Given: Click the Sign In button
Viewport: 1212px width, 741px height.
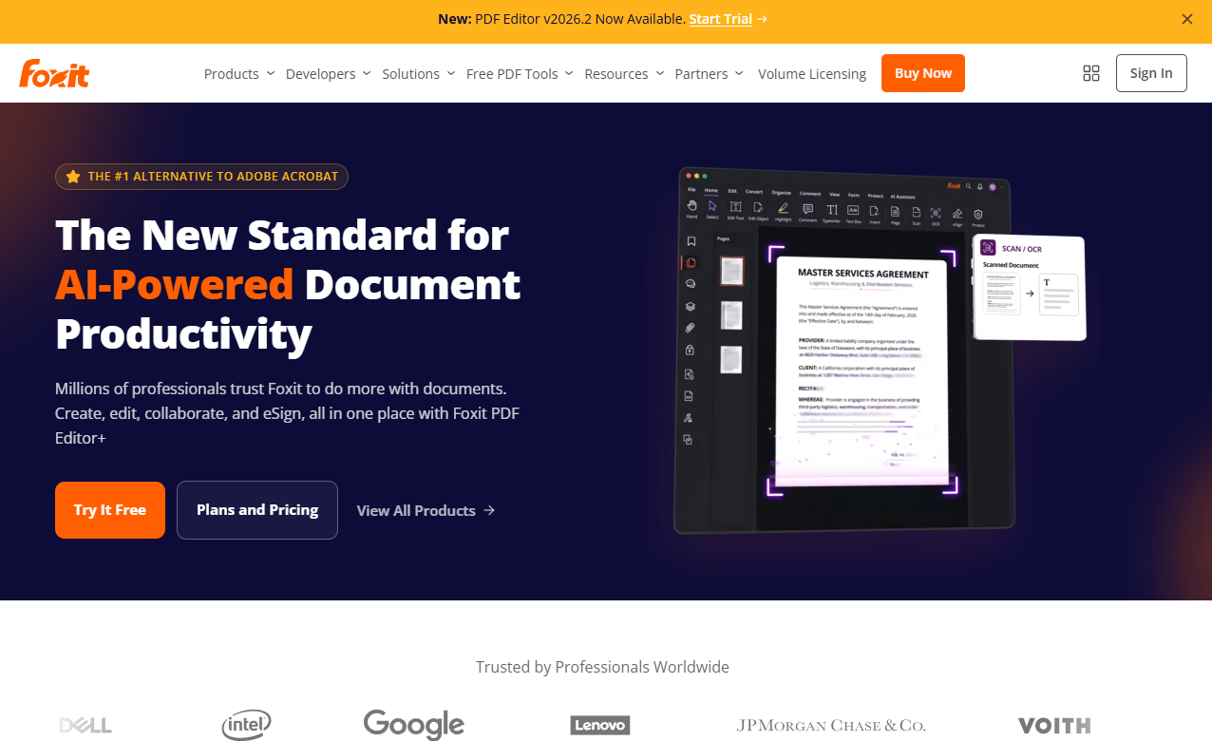Looking at the screenshot, I should point(1151,73).
